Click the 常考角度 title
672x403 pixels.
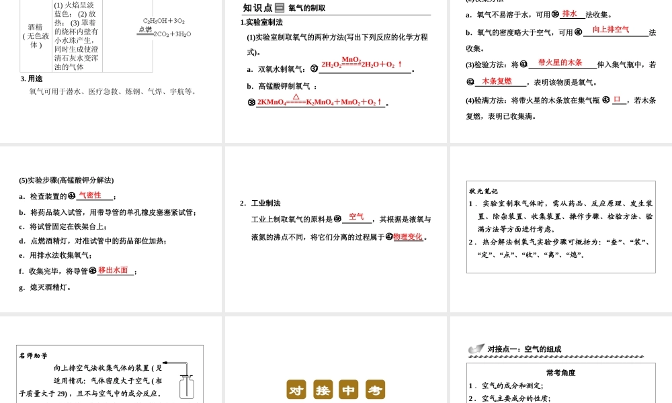[561, 373]
